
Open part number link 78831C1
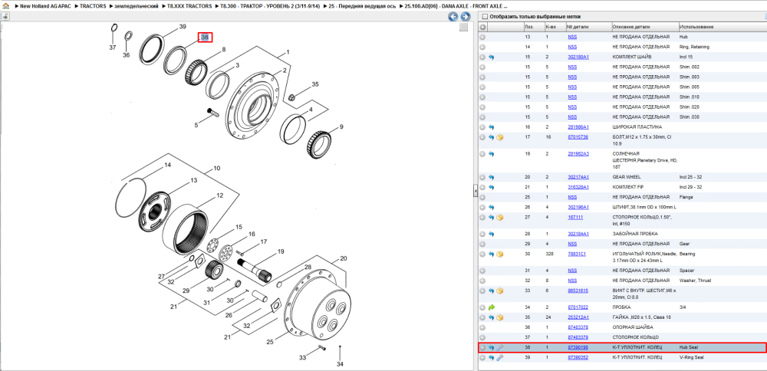click(x=577, y=254)
